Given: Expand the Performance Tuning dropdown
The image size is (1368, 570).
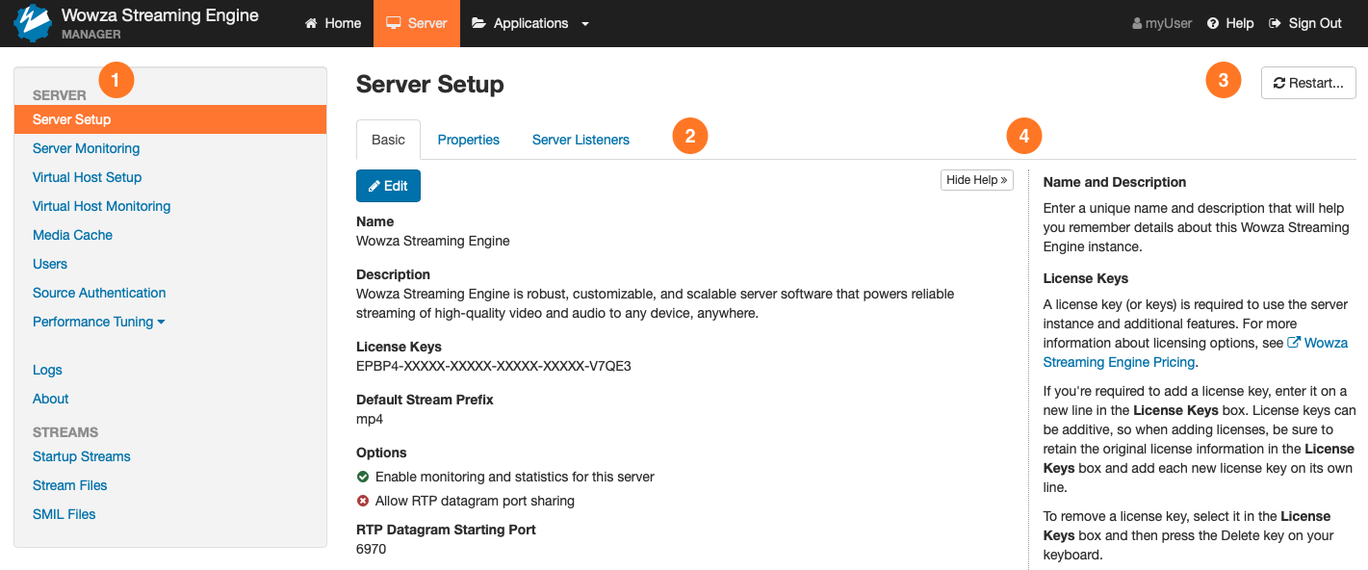Looking at the screenshot, I should pos(99,322).
